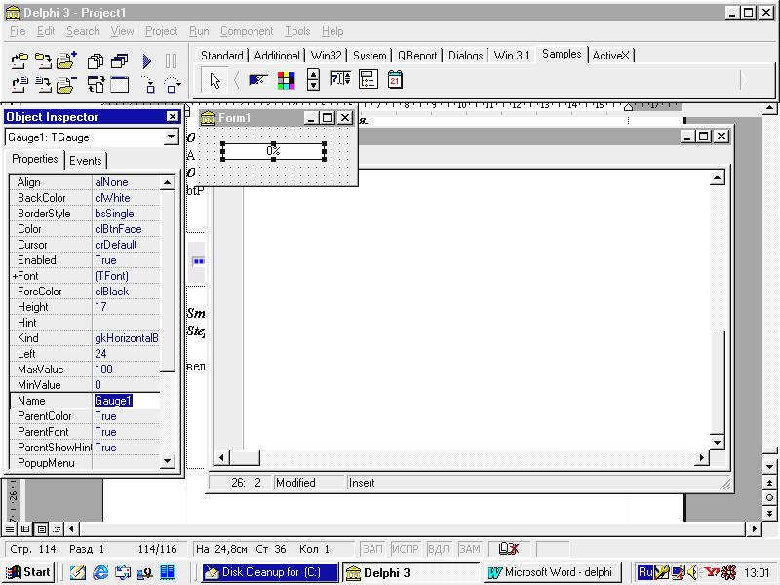Pick the SpinEdit component from the palette

pyautogui.click(x=340, y=79)
